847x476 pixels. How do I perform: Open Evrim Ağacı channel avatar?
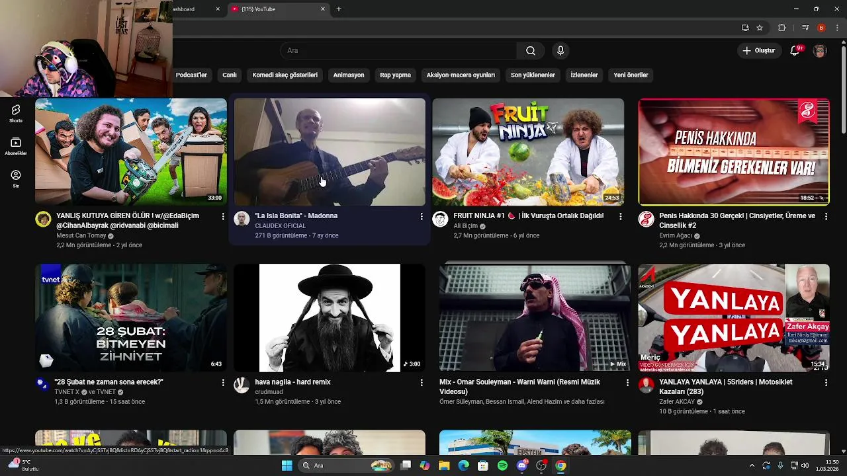pos(646,219)
